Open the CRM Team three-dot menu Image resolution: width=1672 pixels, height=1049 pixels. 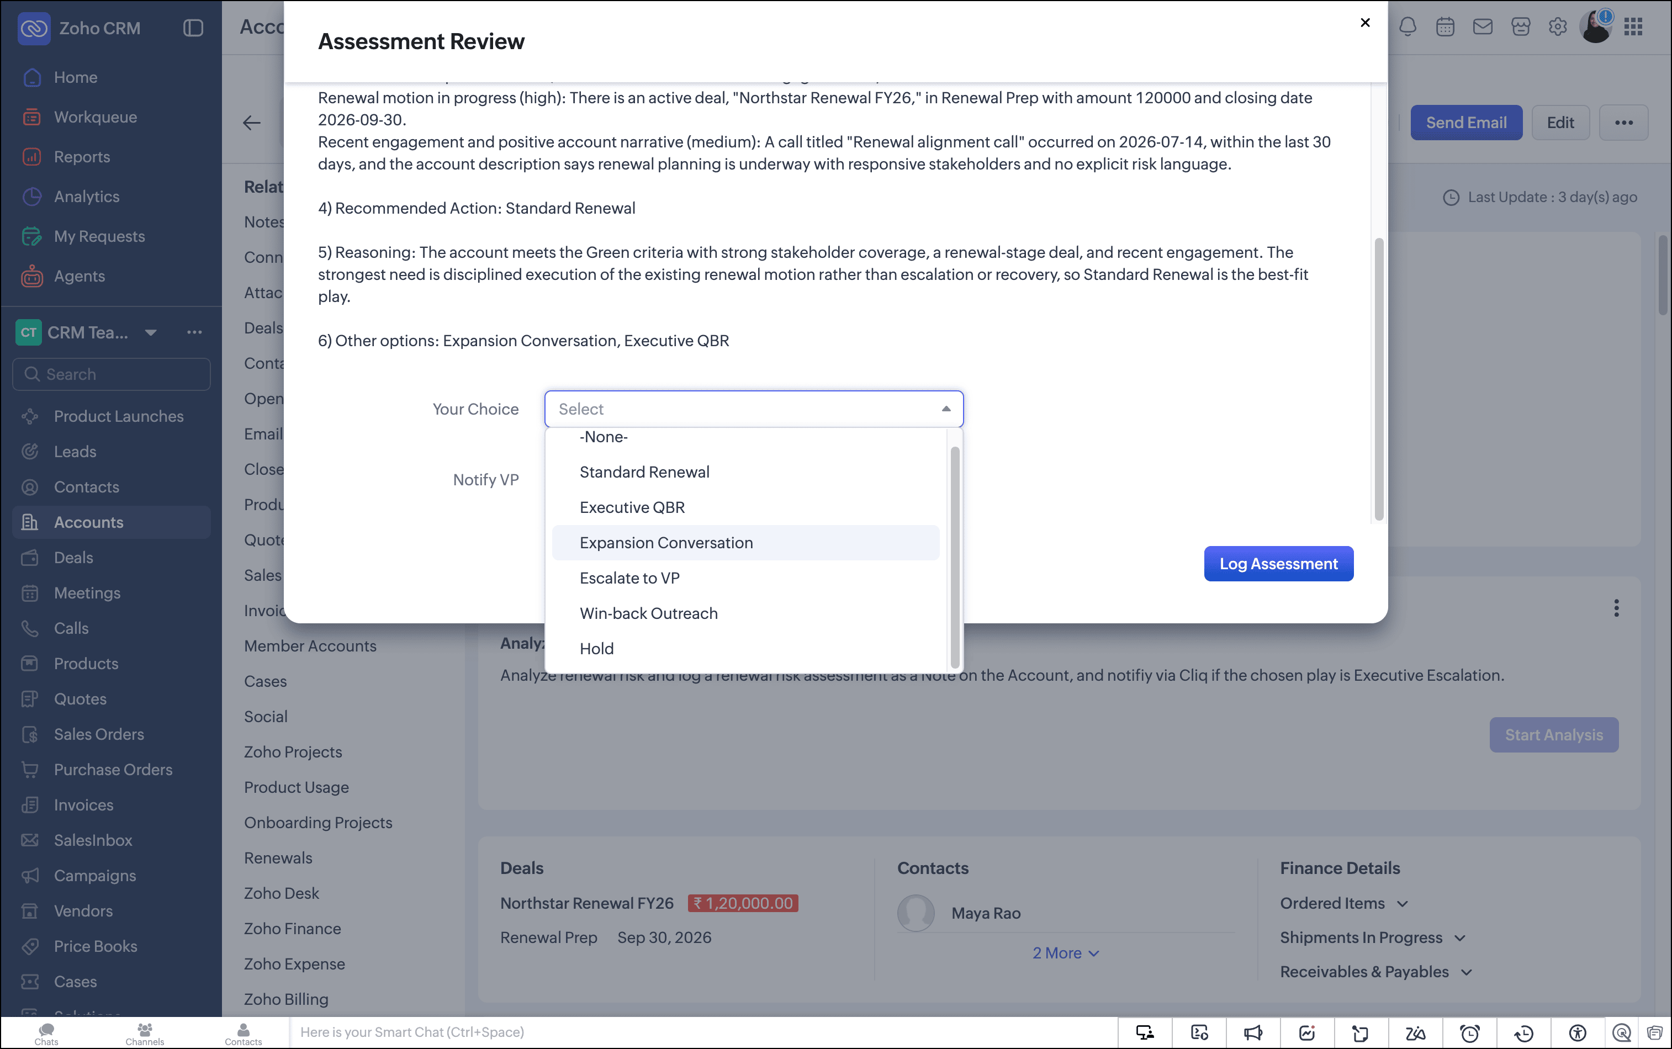pyautogui.click(x=194, y=332)
